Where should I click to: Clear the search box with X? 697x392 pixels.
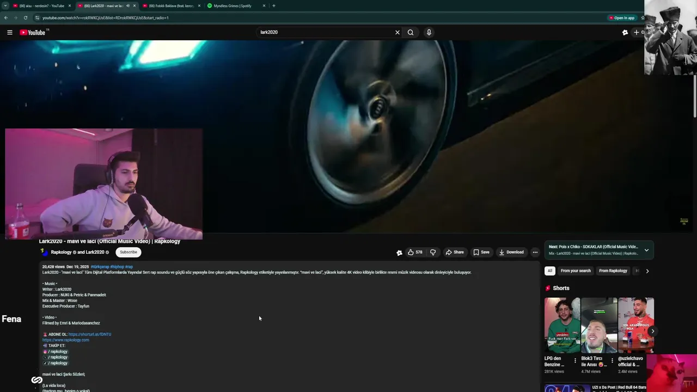(397, 32)
